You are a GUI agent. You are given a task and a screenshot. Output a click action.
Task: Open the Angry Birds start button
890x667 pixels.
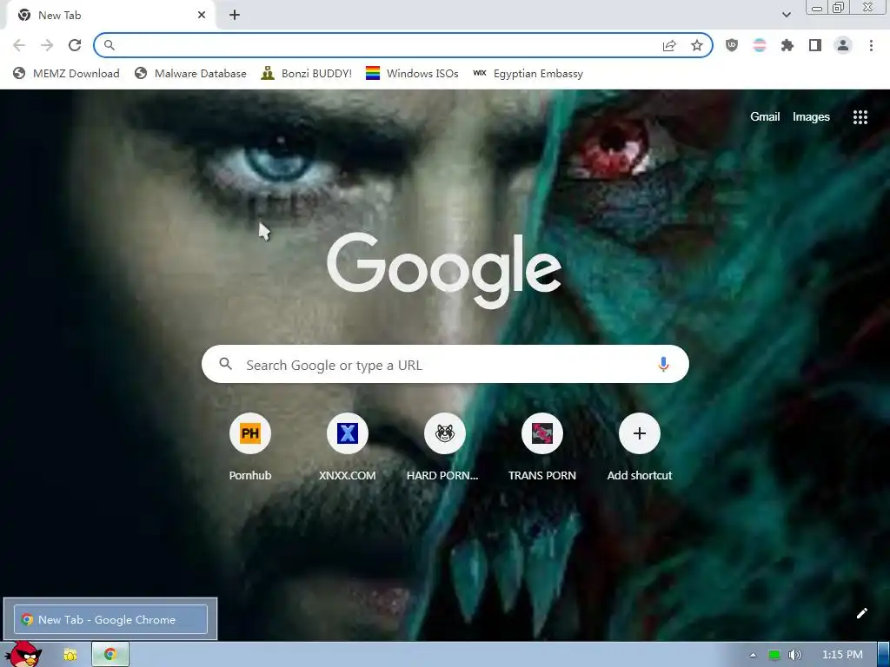click(x=23, y=654)
